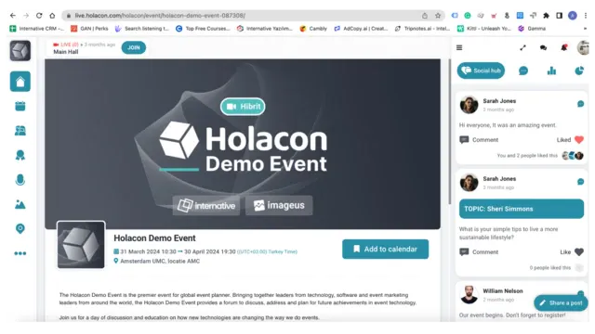Bookmark this page with the star icon
Screen dimensions: 595x334
(438, 16)
